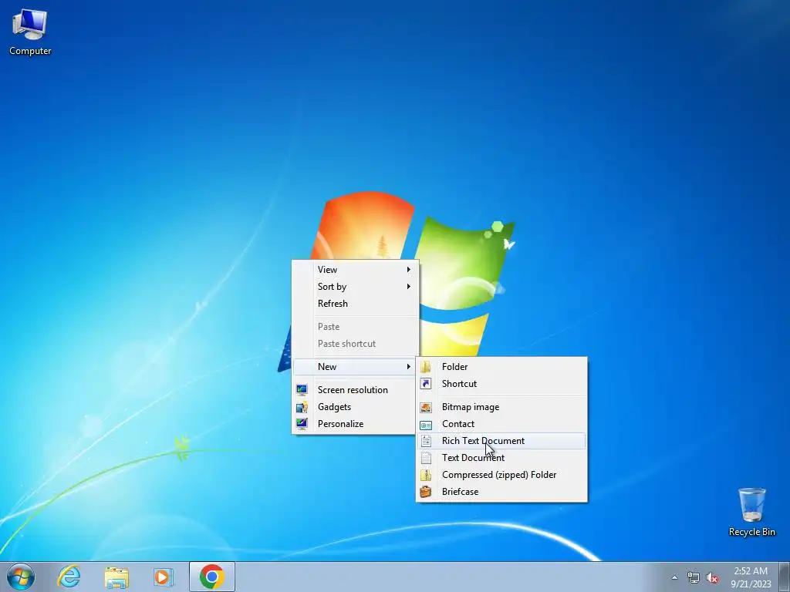Open Screen resolution from context menu
The image size is (790, 592).
[x=355, y=389]
